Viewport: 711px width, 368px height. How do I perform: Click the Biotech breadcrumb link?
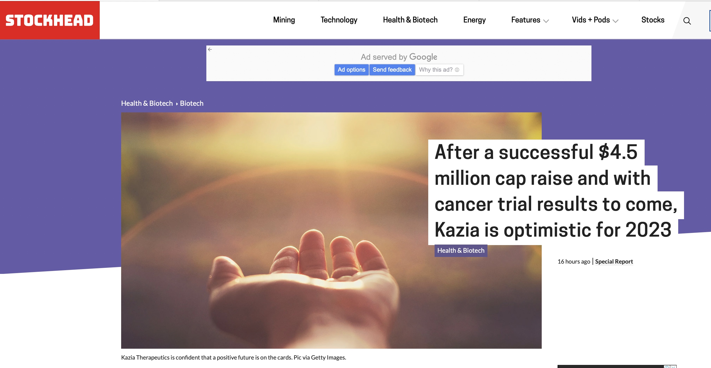pos(192,103)
